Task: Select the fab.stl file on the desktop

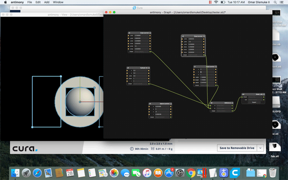Action: [x=275, y=150]
